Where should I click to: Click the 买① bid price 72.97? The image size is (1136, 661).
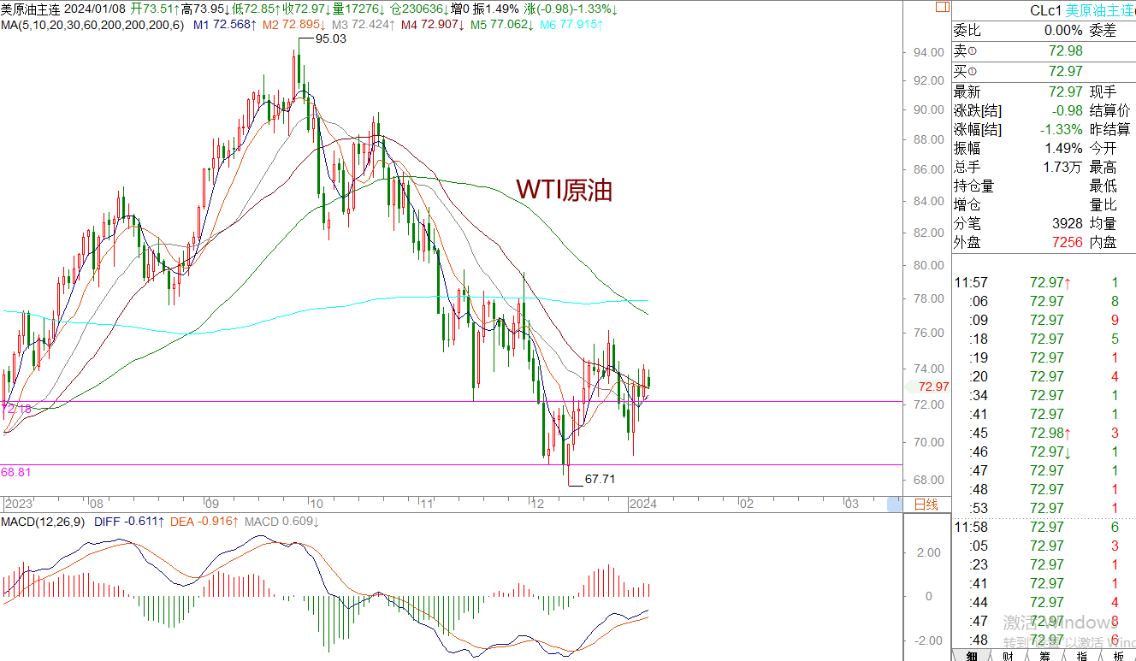[x=1065, y=71]
